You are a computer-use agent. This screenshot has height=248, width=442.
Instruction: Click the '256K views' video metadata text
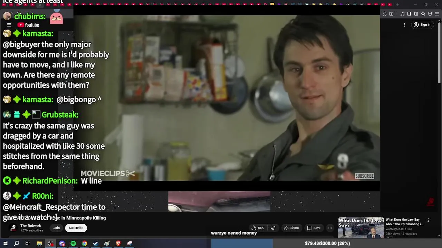[393, 234]
